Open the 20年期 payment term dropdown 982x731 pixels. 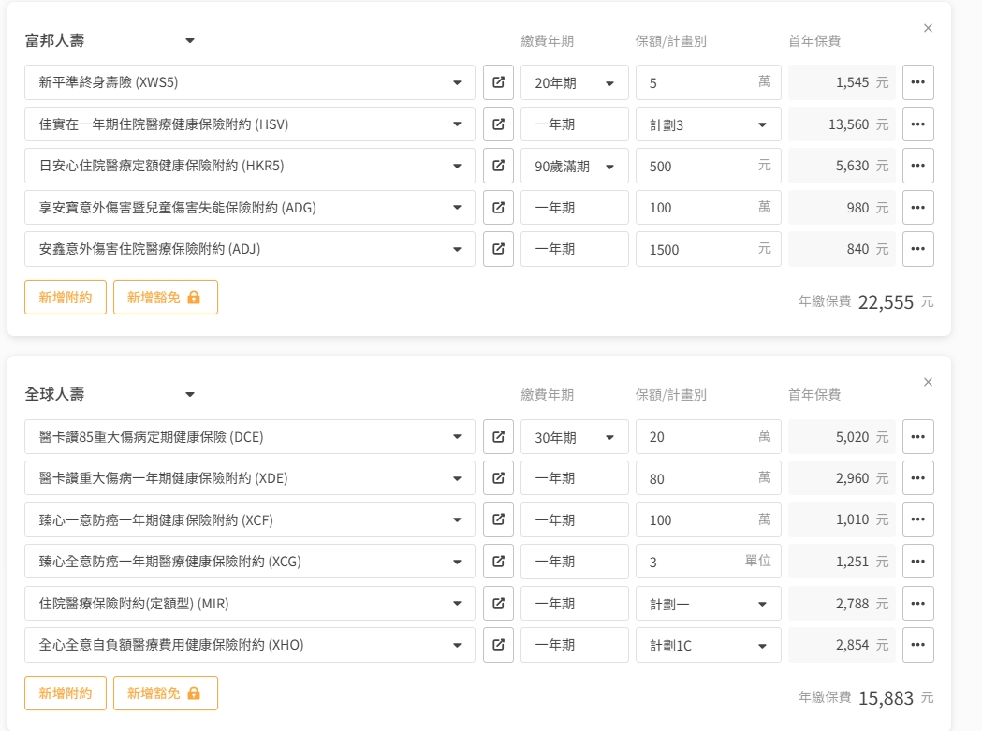[574, 82]
